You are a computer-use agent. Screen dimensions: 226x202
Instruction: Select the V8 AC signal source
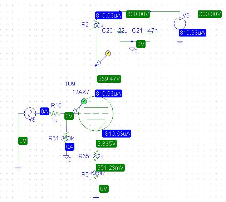pos(29,115)
